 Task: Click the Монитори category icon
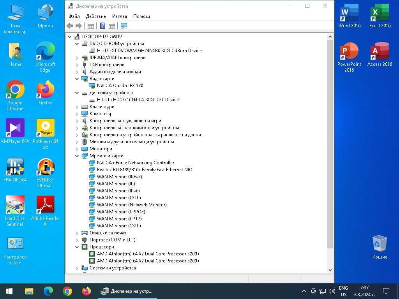coord(85,149)
